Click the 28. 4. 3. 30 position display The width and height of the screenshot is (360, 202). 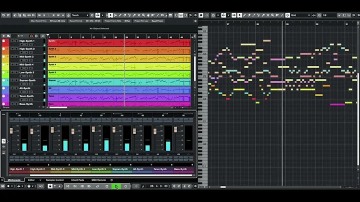pyautogui.click(x=159, y=186)
